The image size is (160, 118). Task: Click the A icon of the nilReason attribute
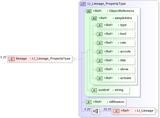(x=88, y=102)
